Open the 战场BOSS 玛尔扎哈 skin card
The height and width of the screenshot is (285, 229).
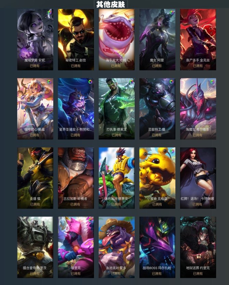(x=157, y=247)
